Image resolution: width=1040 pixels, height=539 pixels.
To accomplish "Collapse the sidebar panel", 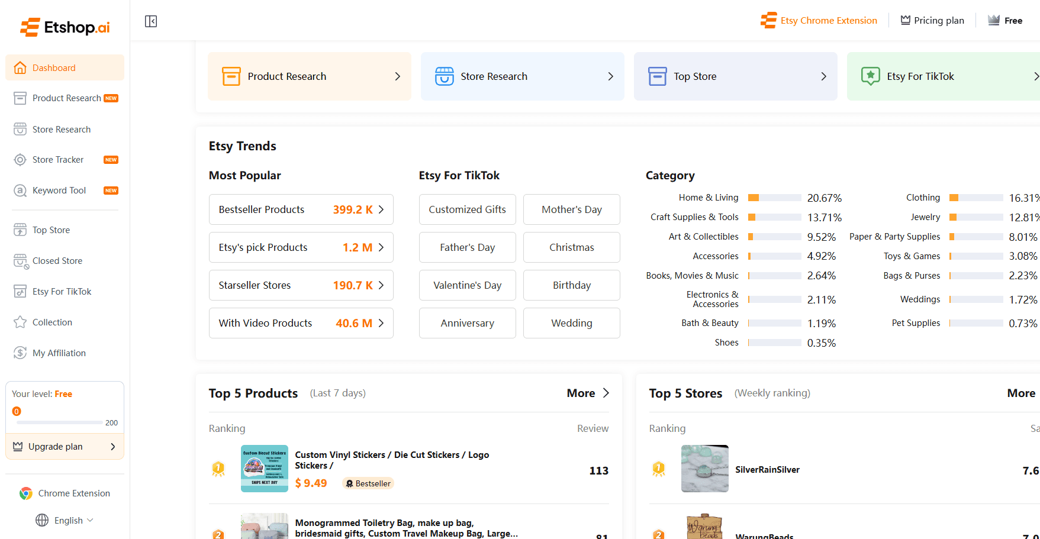I will [x=150, y=21].
